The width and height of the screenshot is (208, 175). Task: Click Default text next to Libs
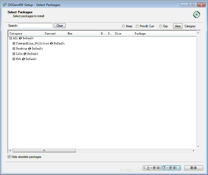tap(33, 54)
